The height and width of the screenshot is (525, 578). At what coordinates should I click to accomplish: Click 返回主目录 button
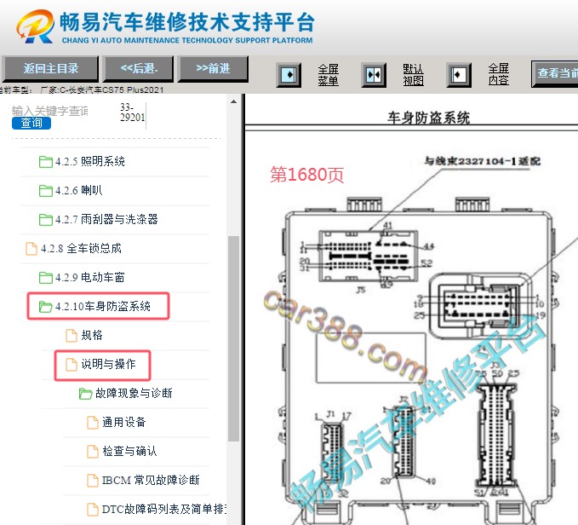(50, 69)
